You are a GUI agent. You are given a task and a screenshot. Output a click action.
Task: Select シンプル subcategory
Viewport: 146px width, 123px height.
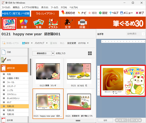(x=15, y=90)
